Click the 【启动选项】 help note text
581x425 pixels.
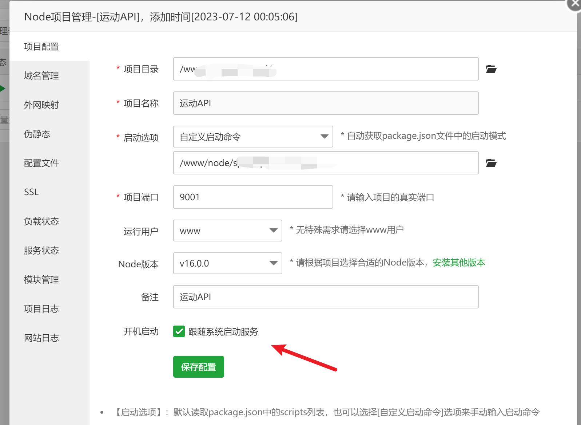click(326, 412)
